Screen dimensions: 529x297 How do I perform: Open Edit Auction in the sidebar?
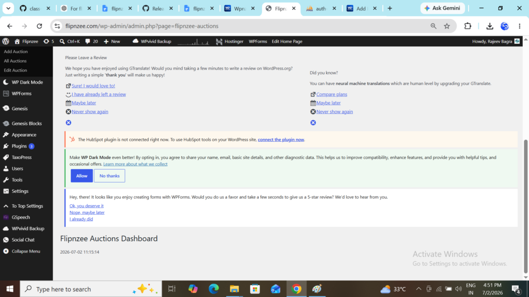15,70
